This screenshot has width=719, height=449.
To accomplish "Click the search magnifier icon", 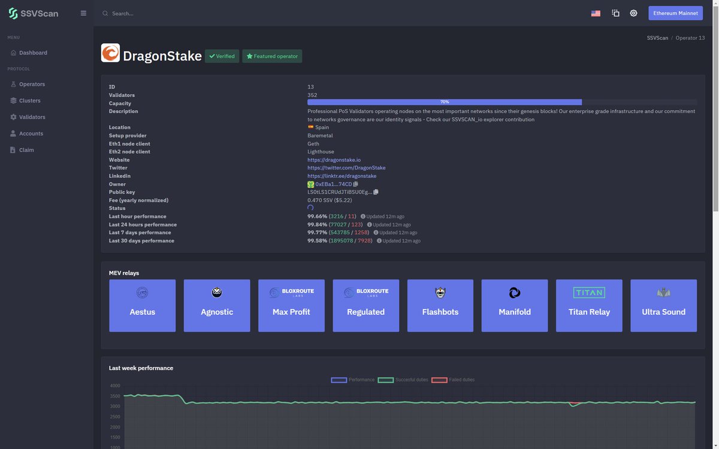I will pos(105,13).
